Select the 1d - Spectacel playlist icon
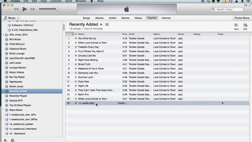 tap(7, 134)
